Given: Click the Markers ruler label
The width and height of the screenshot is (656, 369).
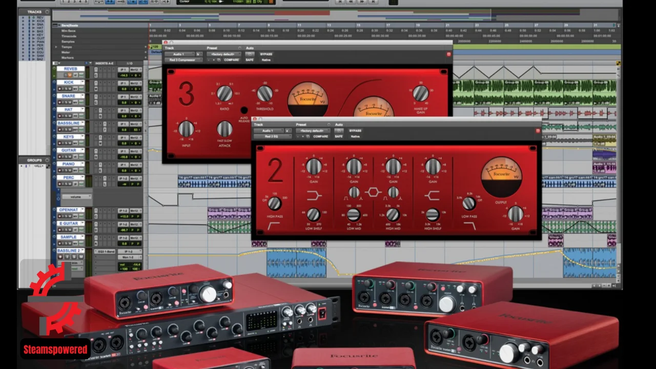Looking at the screenshot, I should 67,58.
